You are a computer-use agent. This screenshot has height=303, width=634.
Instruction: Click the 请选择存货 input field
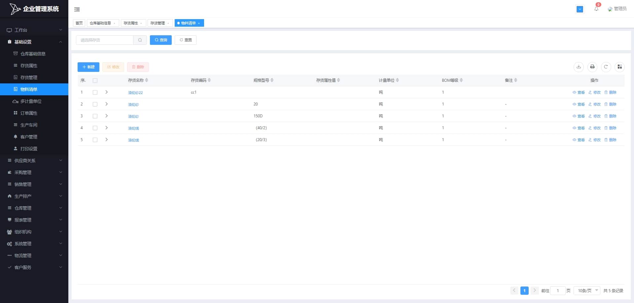tap(105, 40)
